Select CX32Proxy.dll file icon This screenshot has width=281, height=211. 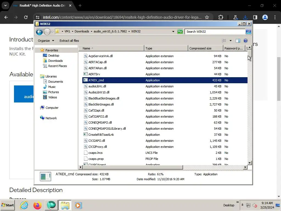pyautogui.click(x=86, y=147)
